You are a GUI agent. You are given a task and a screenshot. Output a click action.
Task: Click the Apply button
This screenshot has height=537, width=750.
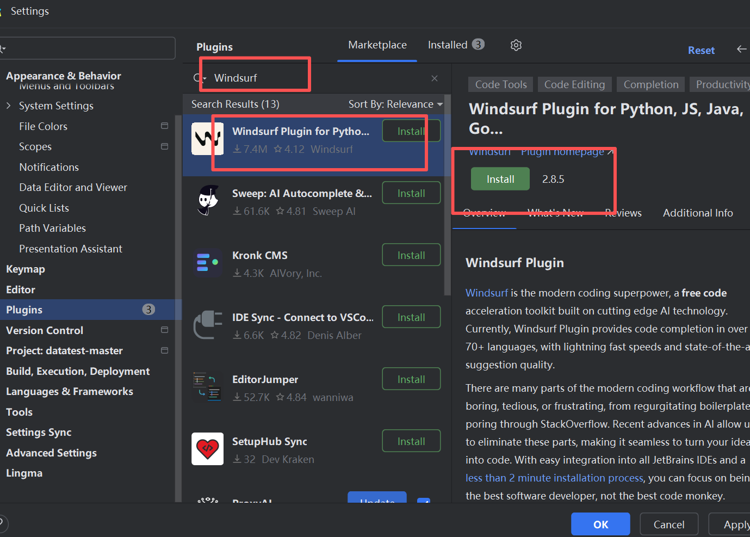coord(730,524)
